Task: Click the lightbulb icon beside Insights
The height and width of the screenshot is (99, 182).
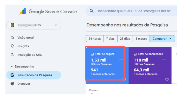Action: tap(12, 46)
